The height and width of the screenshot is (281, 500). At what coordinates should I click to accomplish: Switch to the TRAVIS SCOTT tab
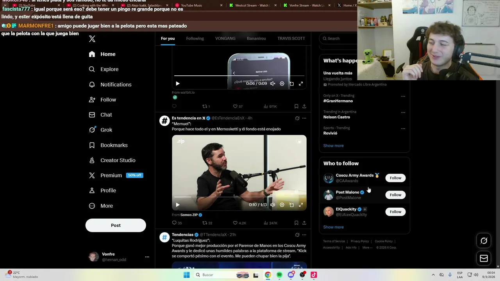pyautogui.click(x=291, y=38)
